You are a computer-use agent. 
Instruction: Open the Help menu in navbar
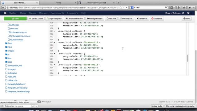click(84, 13)
